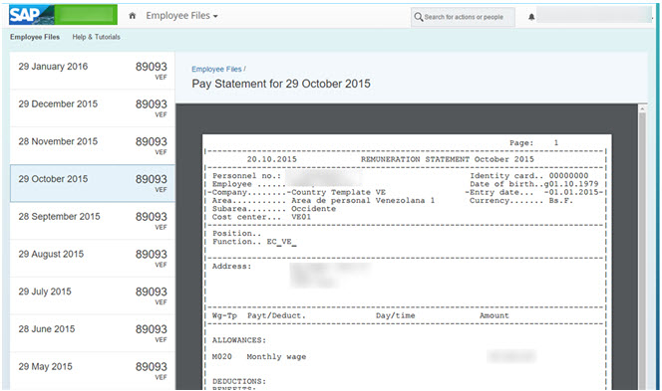Go to home via house icon
Image resolution: width=662 pixels, height=391 pixels.
point(133,16)
